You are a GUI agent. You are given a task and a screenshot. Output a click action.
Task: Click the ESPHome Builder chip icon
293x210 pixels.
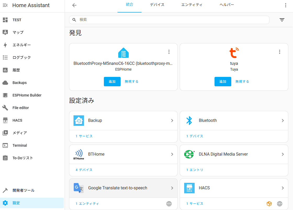(x=5, y=95)
